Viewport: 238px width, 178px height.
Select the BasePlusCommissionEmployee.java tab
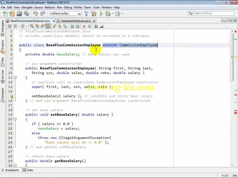coord(30,21)
